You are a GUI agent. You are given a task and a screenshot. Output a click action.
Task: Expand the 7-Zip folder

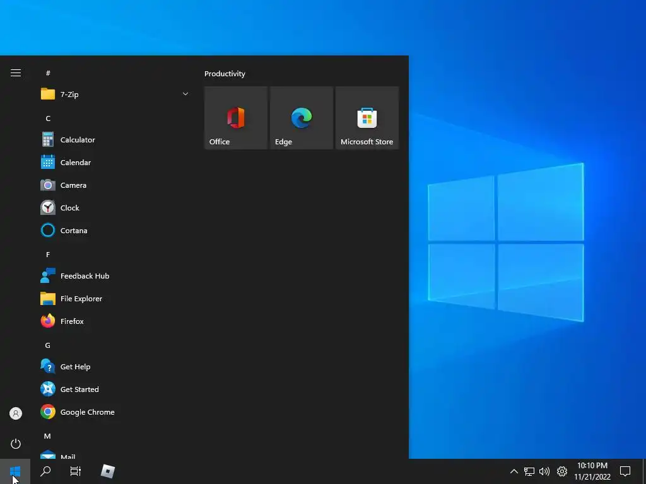(115, 95)
